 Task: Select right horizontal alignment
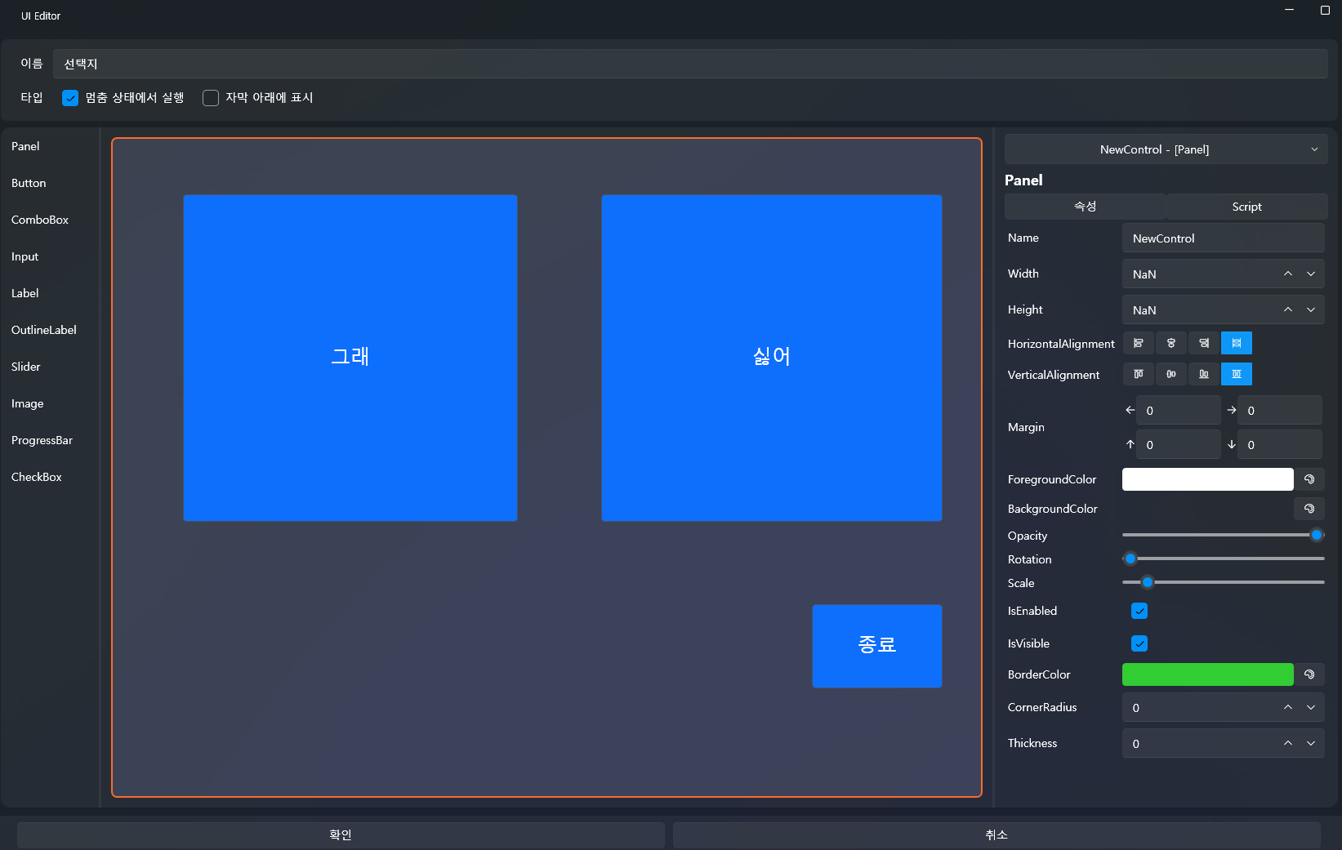pos(1204,343)
